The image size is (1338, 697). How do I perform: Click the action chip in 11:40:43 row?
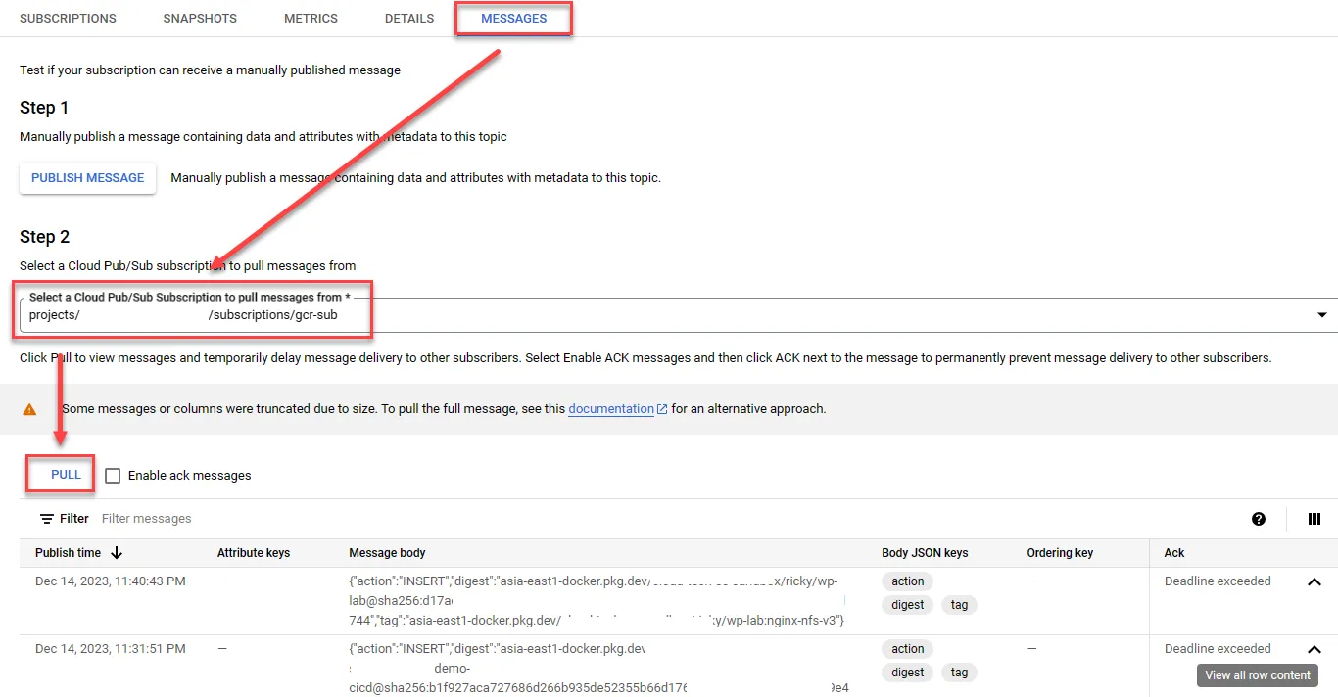tap(908, 581)
